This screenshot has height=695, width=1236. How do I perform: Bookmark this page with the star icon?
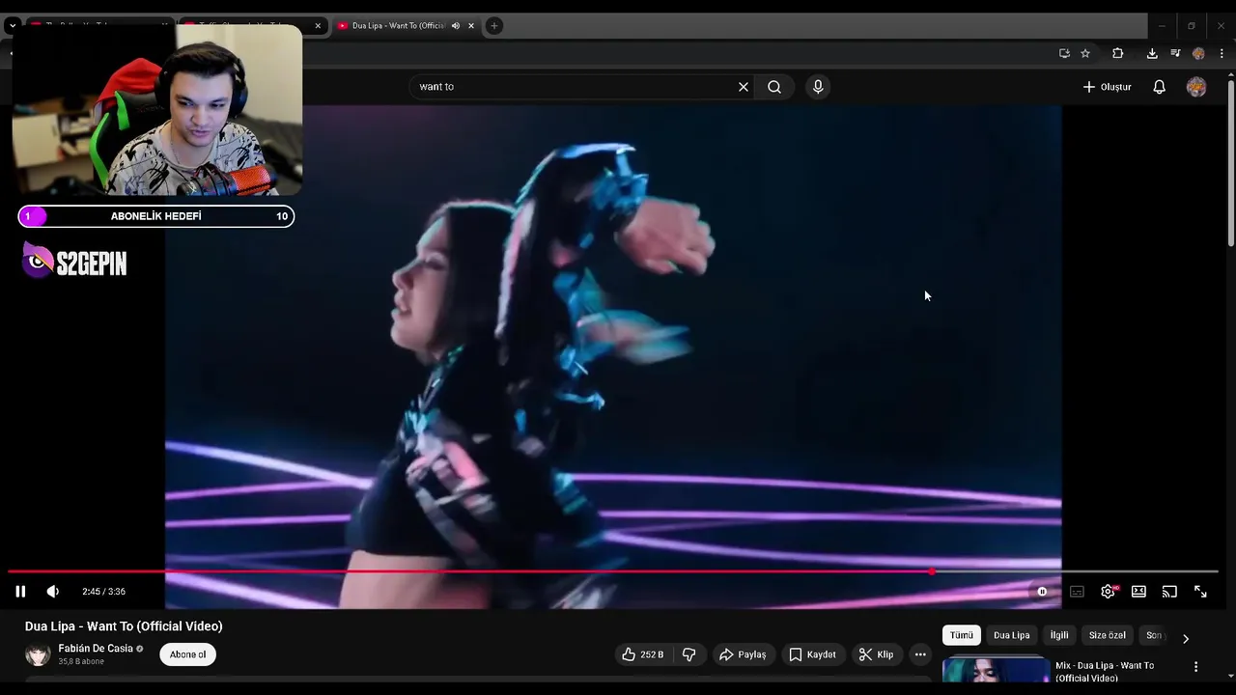1085,53
